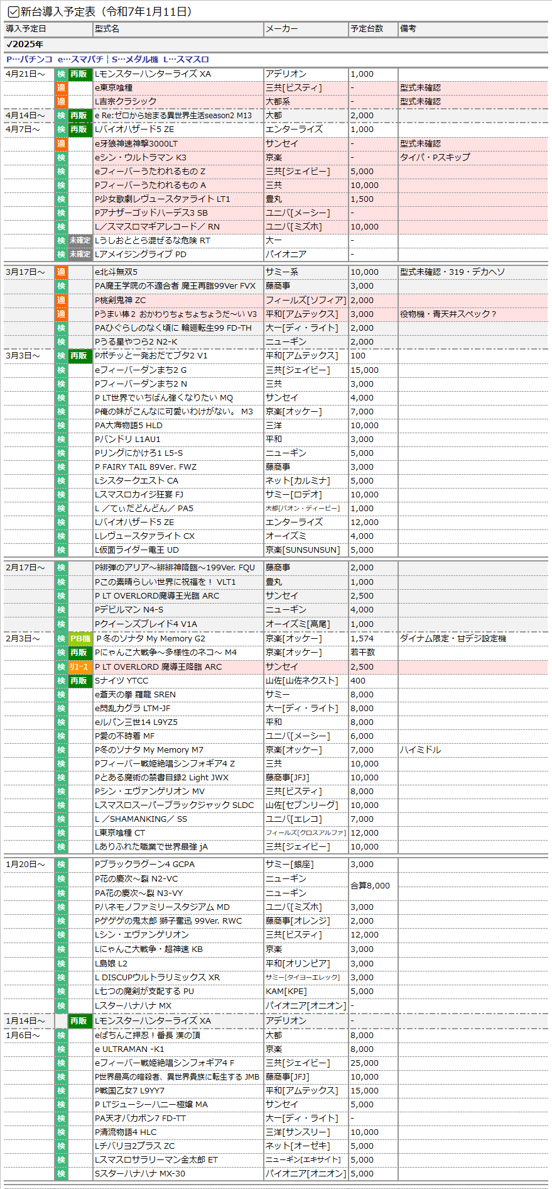Click the 検 badge beside e蒼天の拳 羅龍 SREN
The height and width of the screenshot is (1189, 552).
[x=61, y=695]
